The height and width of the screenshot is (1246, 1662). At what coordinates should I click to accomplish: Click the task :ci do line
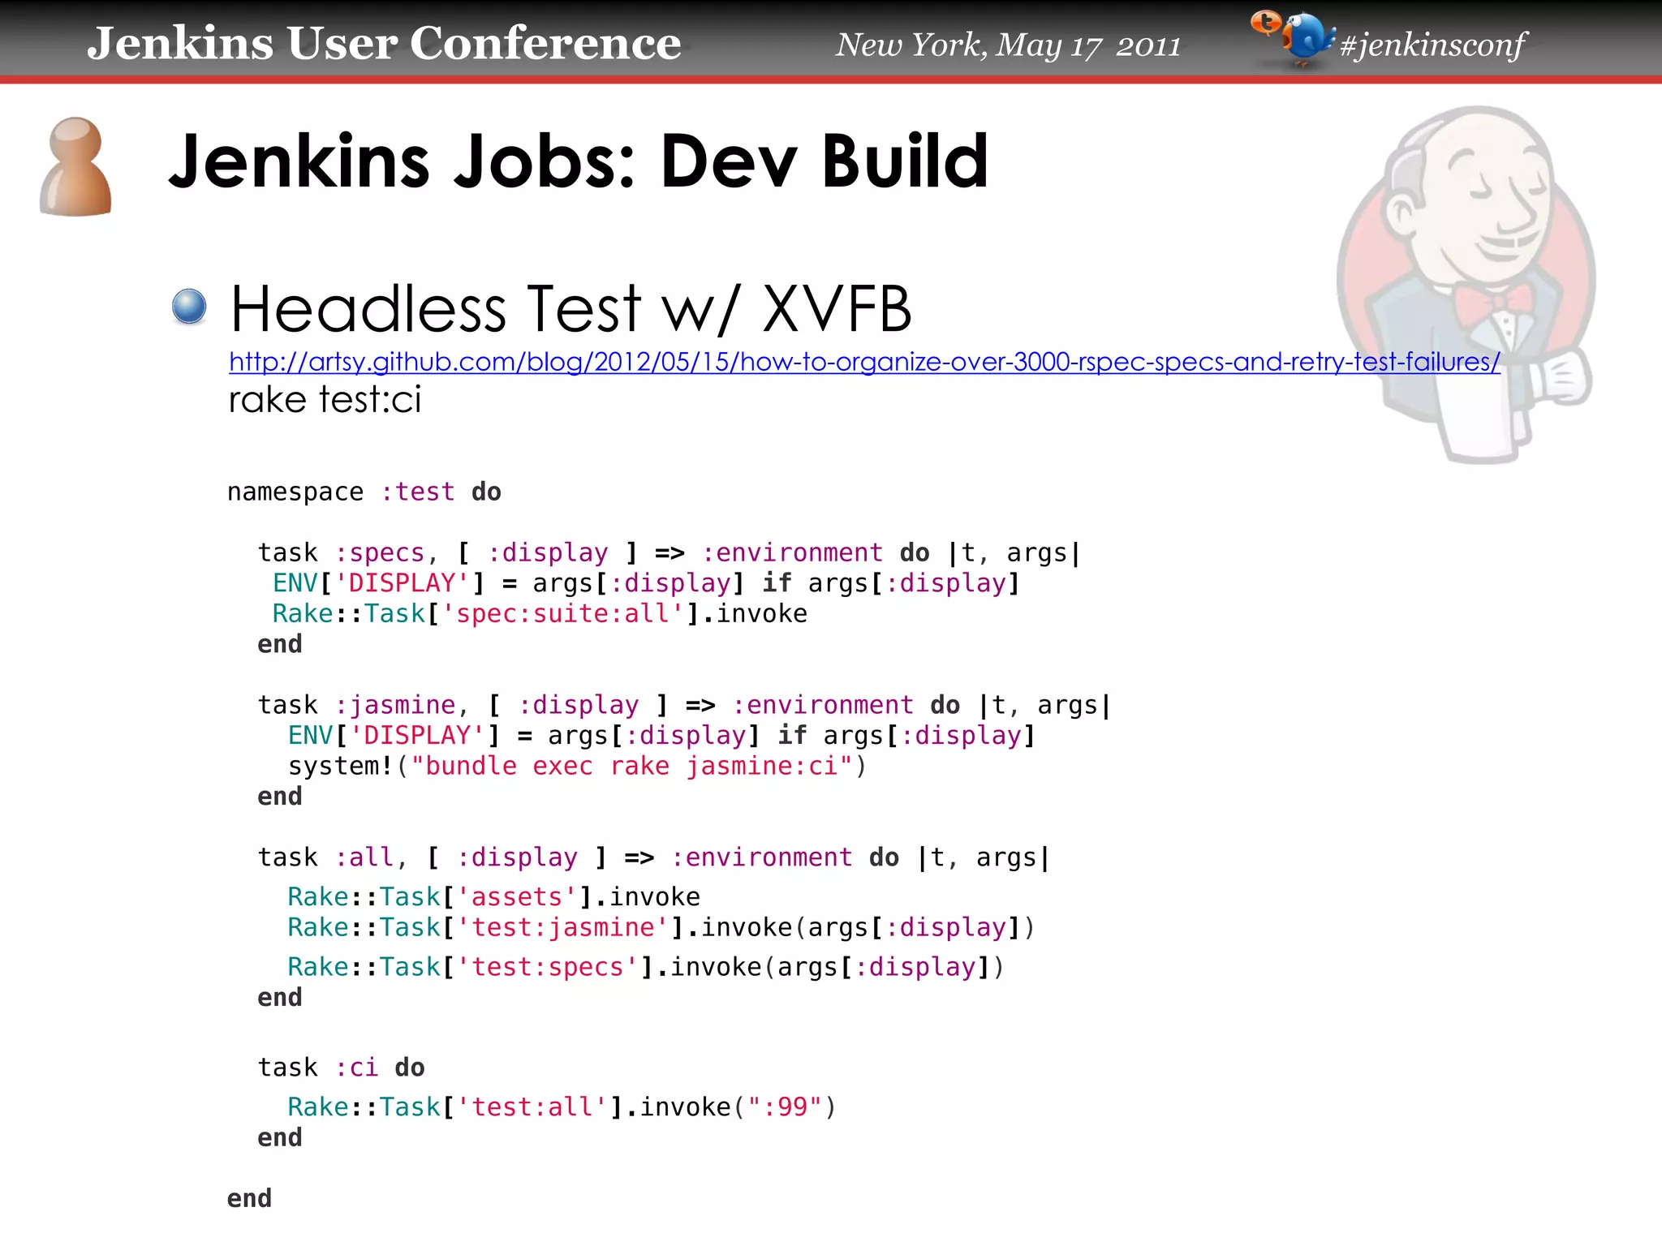[x=341, y=1068]
